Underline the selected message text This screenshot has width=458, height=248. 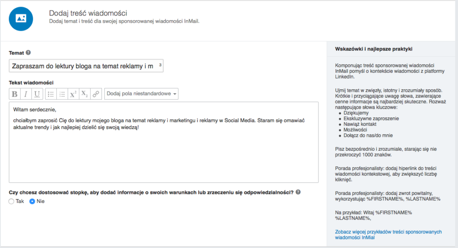point(37,94)
